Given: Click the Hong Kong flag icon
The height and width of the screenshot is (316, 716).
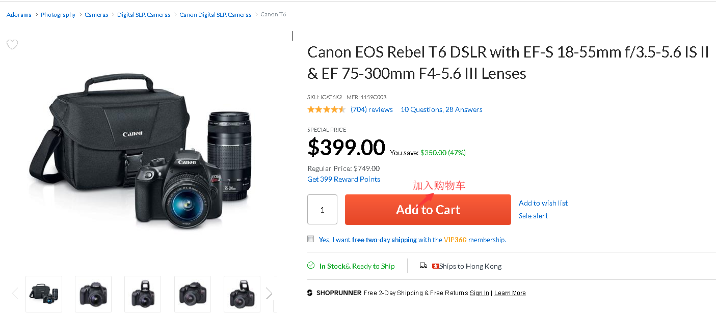Looking at the screenshot, I should (435, 266).
